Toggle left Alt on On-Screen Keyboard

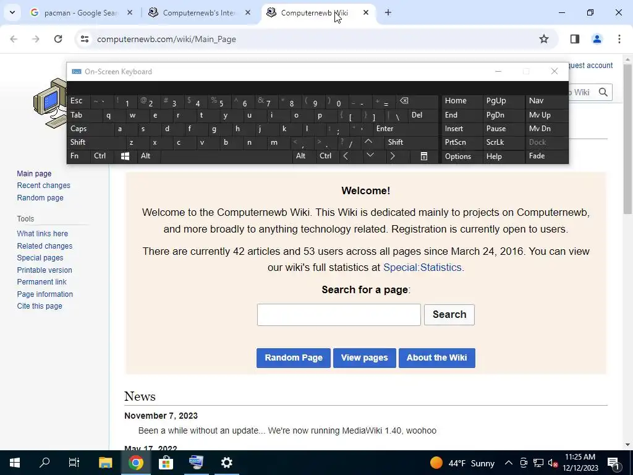pos(148,156)
